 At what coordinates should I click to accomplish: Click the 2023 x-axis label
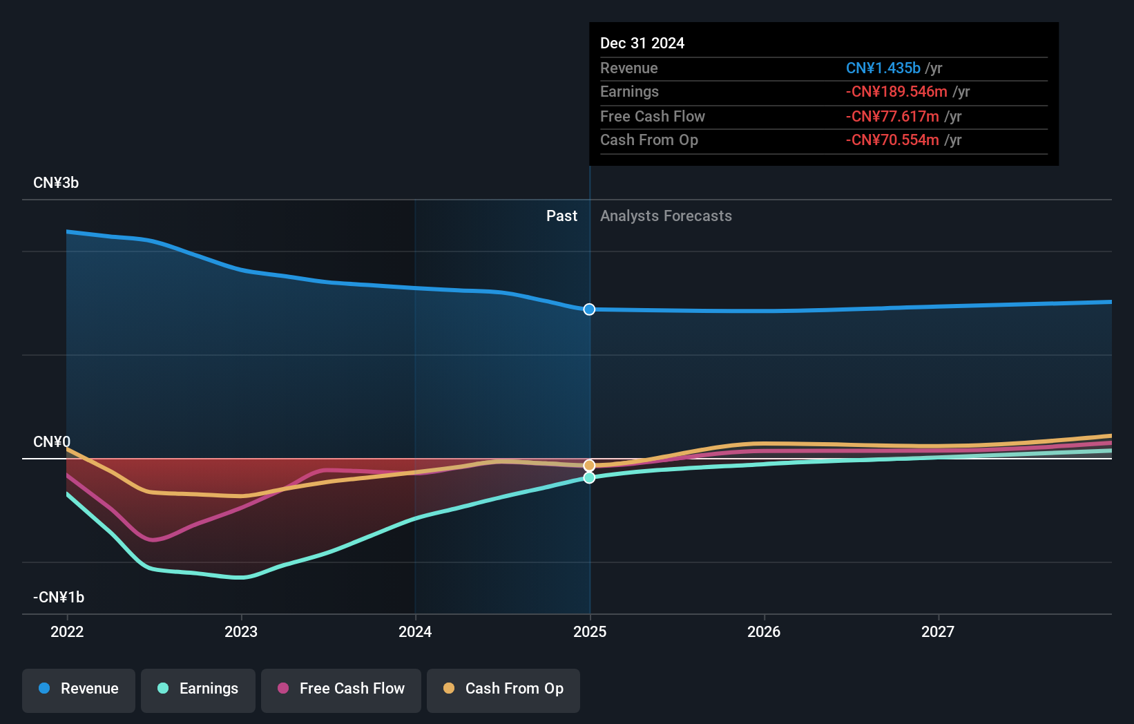(241, 631)
